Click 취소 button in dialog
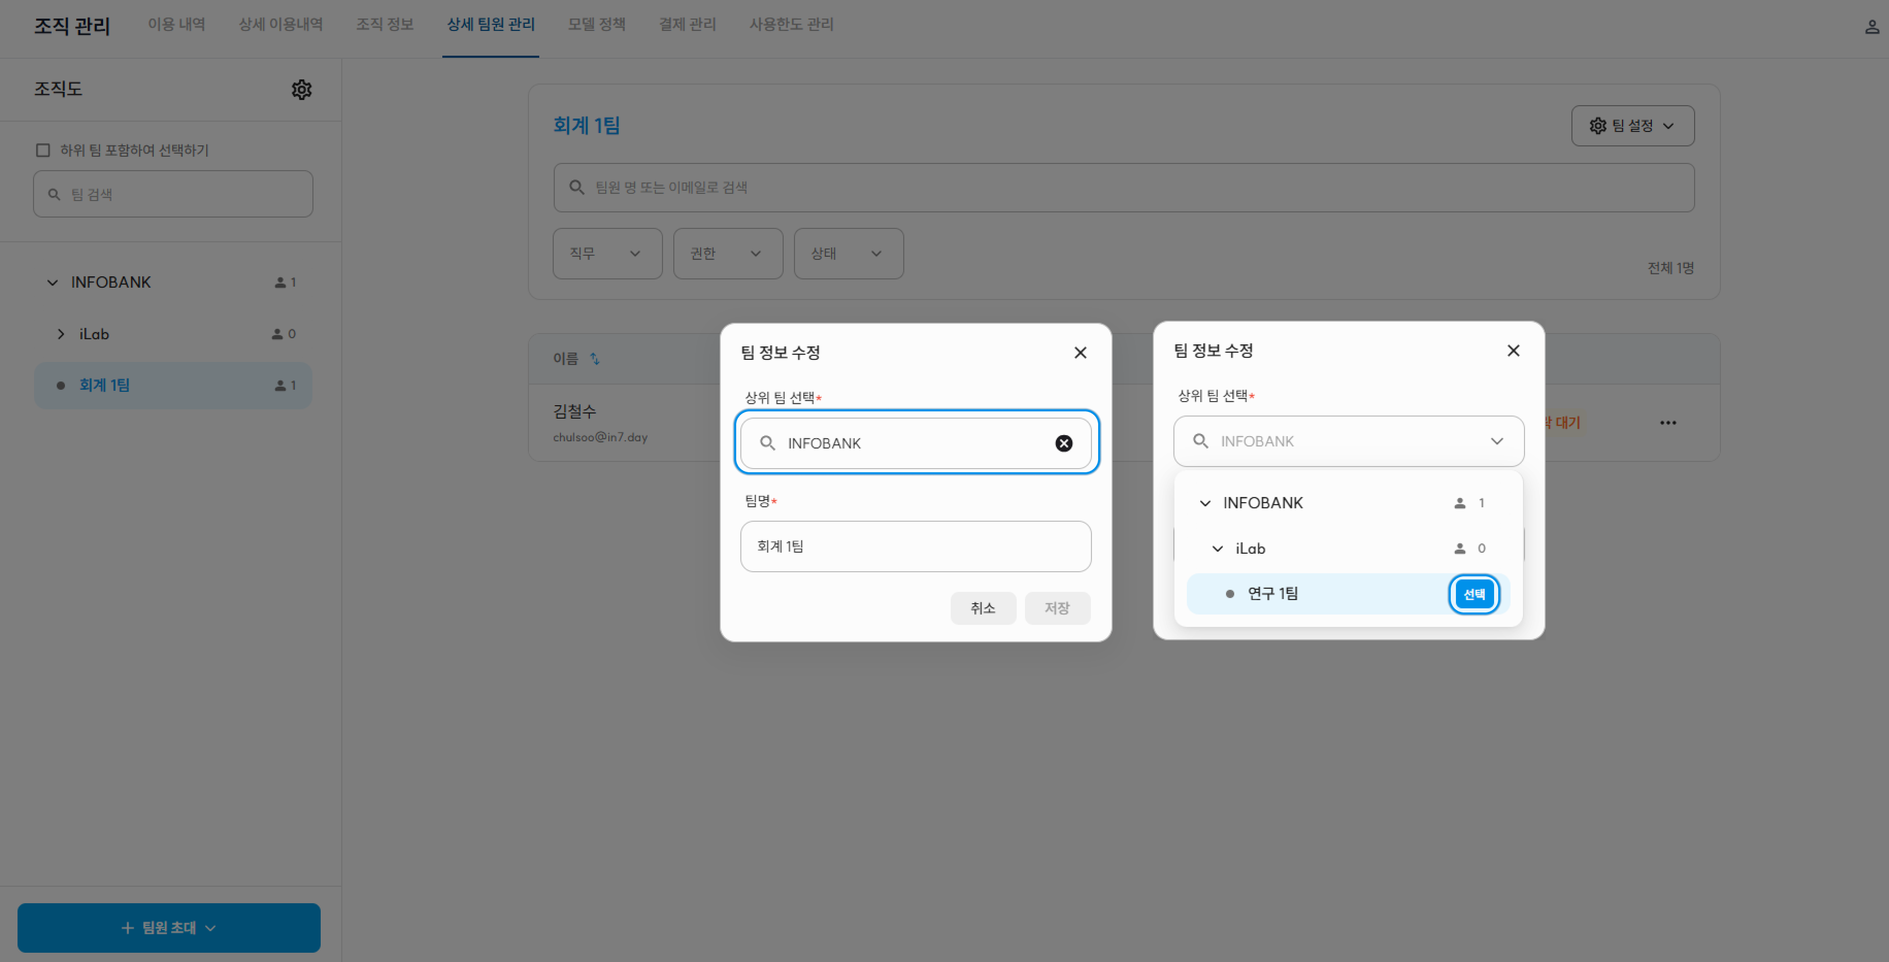This screenshot has width=1889, height=962. [x=982, y=608]
